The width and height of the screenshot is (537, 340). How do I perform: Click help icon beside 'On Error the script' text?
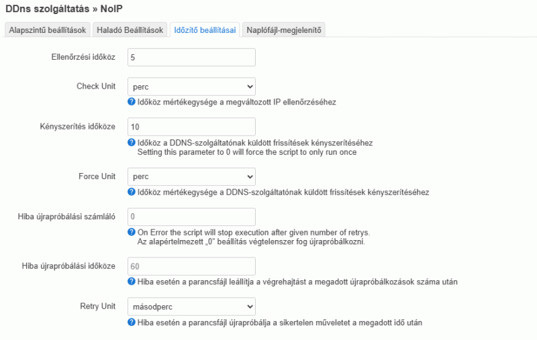[132, 232]
